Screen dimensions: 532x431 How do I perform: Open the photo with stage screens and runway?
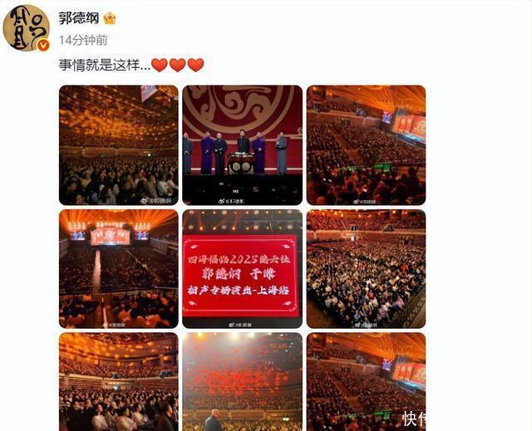click(x=118, y=269)
